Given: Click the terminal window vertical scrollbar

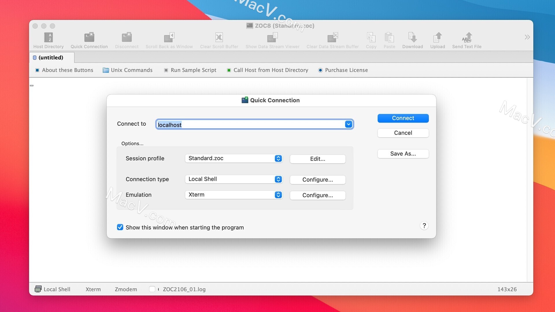Looking at the screenshot, I should coord(530,180).
